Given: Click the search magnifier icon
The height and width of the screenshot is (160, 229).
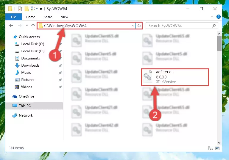Looking at the screenshot, I should click(x=214, y=26).
